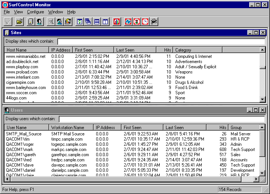The width and height of the screenshot is (270, 194).
Task: Select the SMTP_Mail_Source user row
Action: click(132, 134)
